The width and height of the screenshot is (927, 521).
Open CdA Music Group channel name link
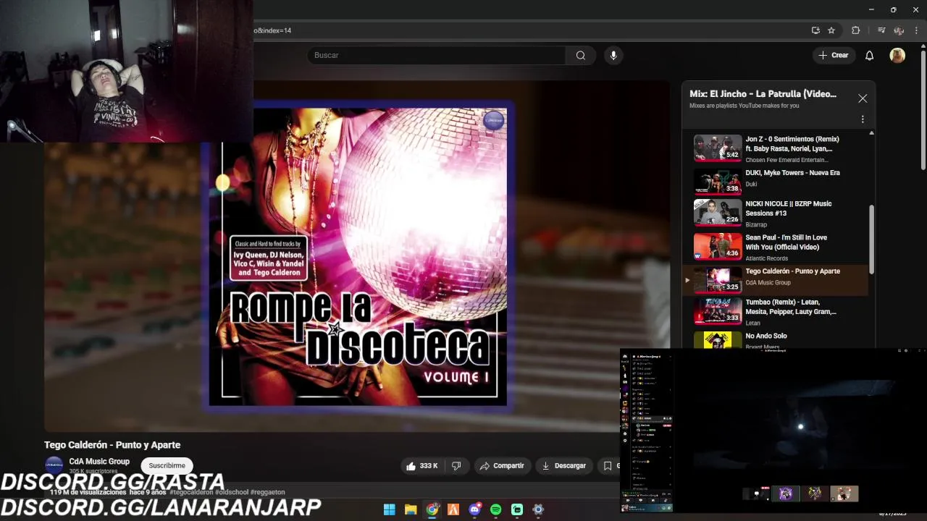[99, 462]
